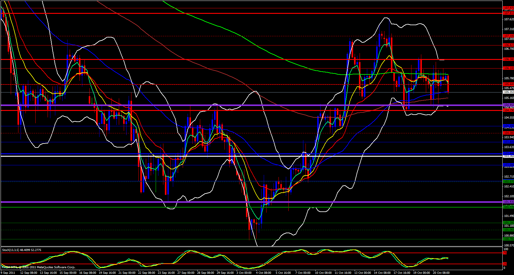The width and height of the screenshot is (514, 275).
Task: Click the current price label 105.353
Action: [508, 92]
